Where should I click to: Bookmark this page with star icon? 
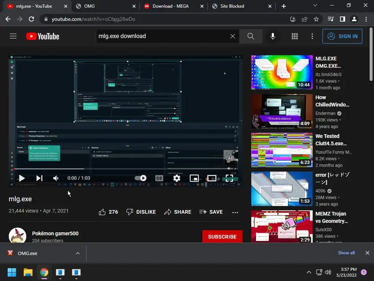(316, 19)
